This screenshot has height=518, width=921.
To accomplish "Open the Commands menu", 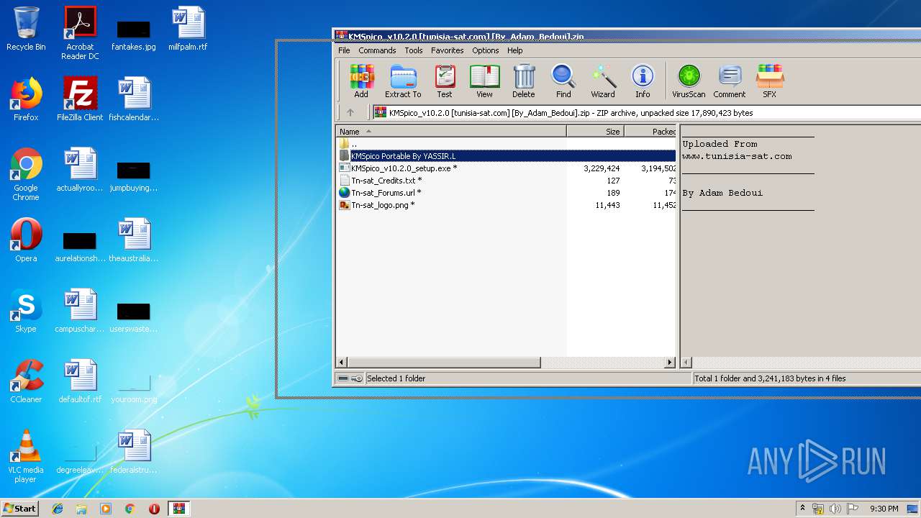I will 377,50.
